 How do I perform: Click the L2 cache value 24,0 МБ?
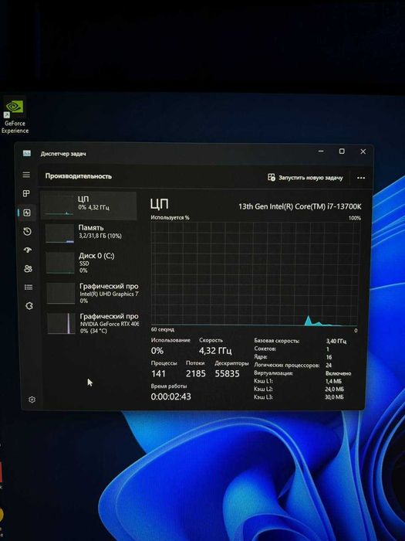coord(334,390)
